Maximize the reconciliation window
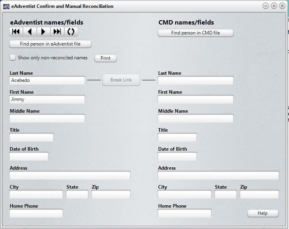Viewport: 289px width, 229px height. pyautogui.click(x=274, y=6)
